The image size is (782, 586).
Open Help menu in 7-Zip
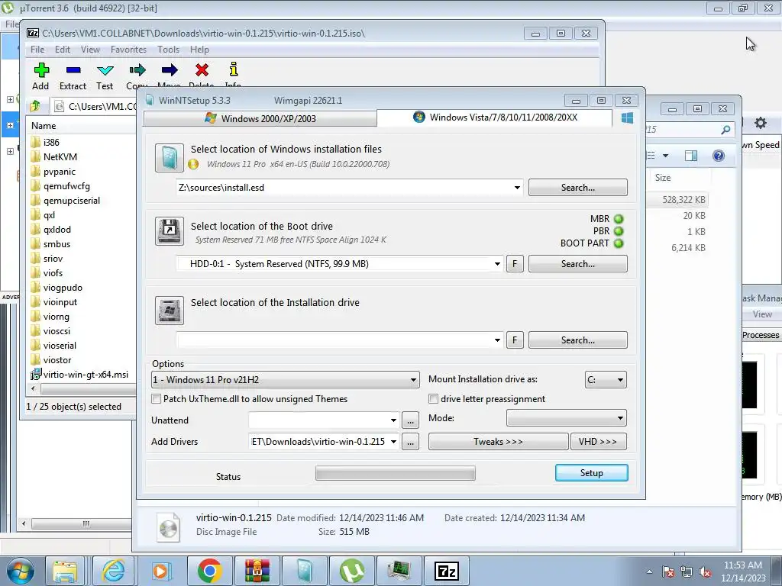199,50
